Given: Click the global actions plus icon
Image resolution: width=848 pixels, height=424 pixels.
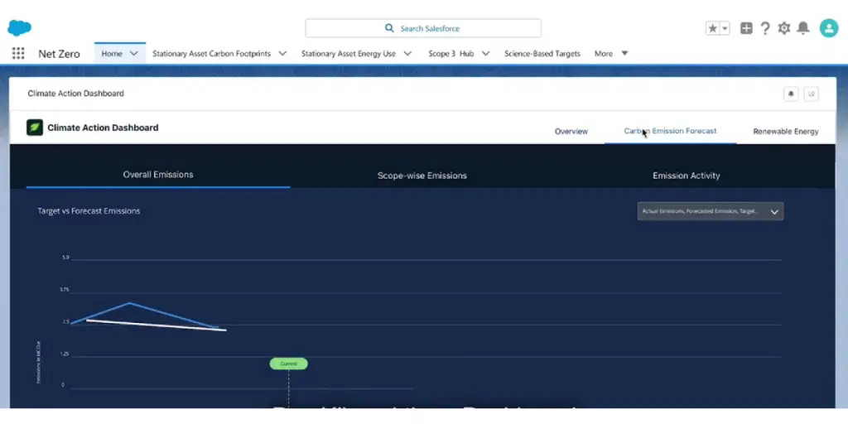Looking at the screenshot, I should (746, 28).
